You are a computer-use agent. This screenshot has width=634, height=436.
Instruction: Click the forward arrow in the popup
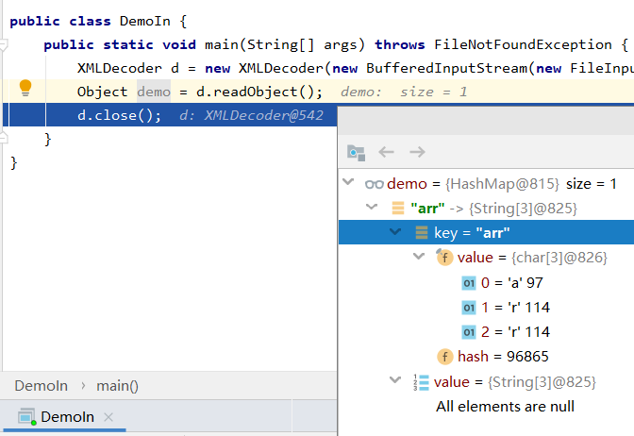(x=417, y=152)
